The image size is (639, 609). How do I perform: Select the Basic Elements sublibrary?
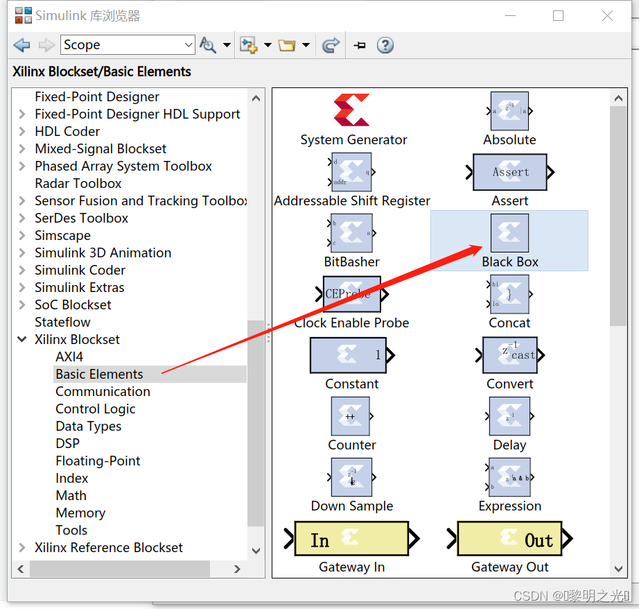tap(99, 374)
